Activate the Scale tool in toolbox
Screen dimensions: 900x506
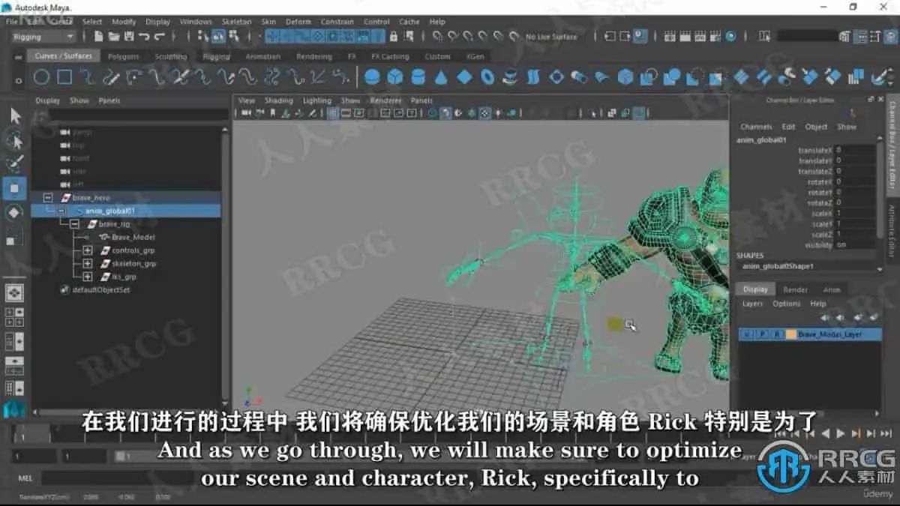click(15, 239)
